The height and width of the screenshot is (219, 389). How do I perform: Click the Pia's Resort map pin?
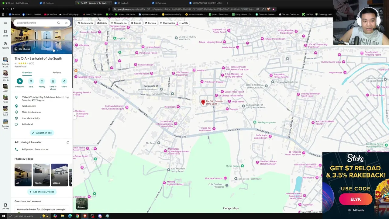(x=178, y=107)
